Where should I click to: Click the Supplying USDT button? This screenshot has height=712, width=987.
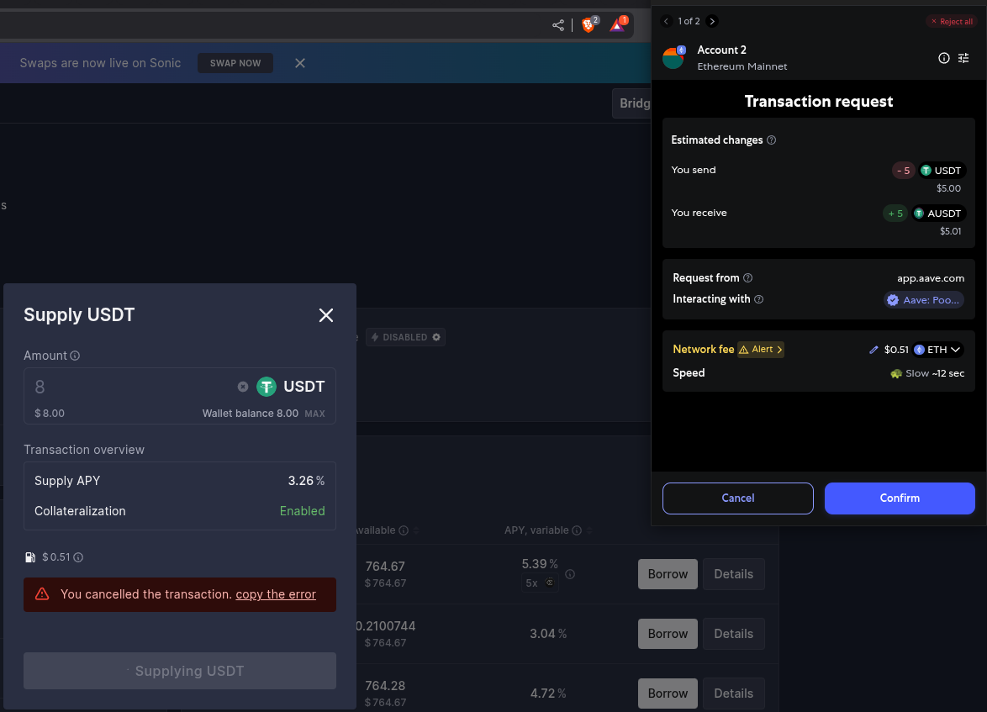click(x=180, y=671)
